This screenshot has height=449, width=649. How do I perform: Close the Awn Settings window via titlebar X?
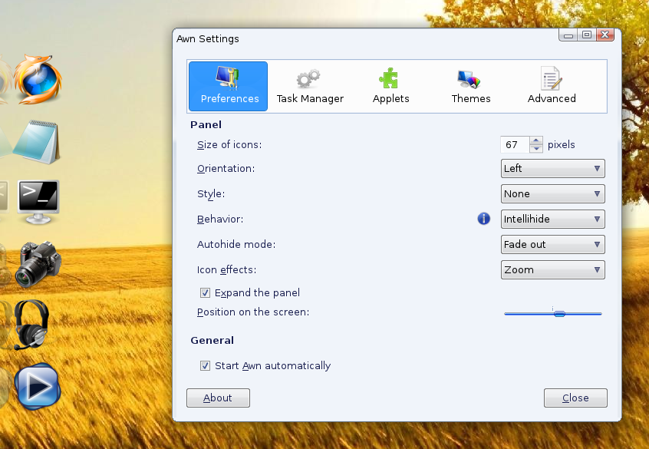coord(605,35)
